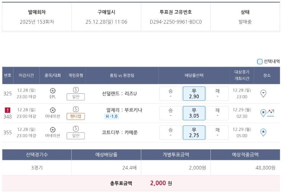Click the soccer ball icon for match 348
Image resolution: width=284 pixels, height=193 pixels.
tap(53, 110)
